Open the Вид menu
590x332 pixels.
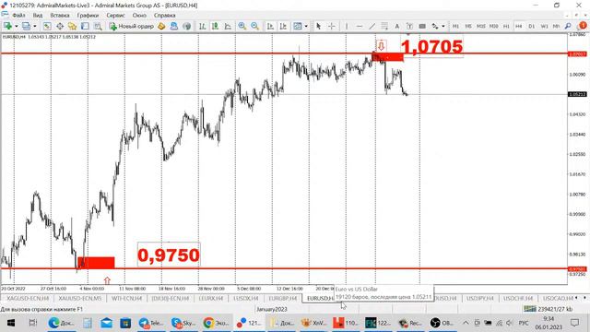coord(38,16)
